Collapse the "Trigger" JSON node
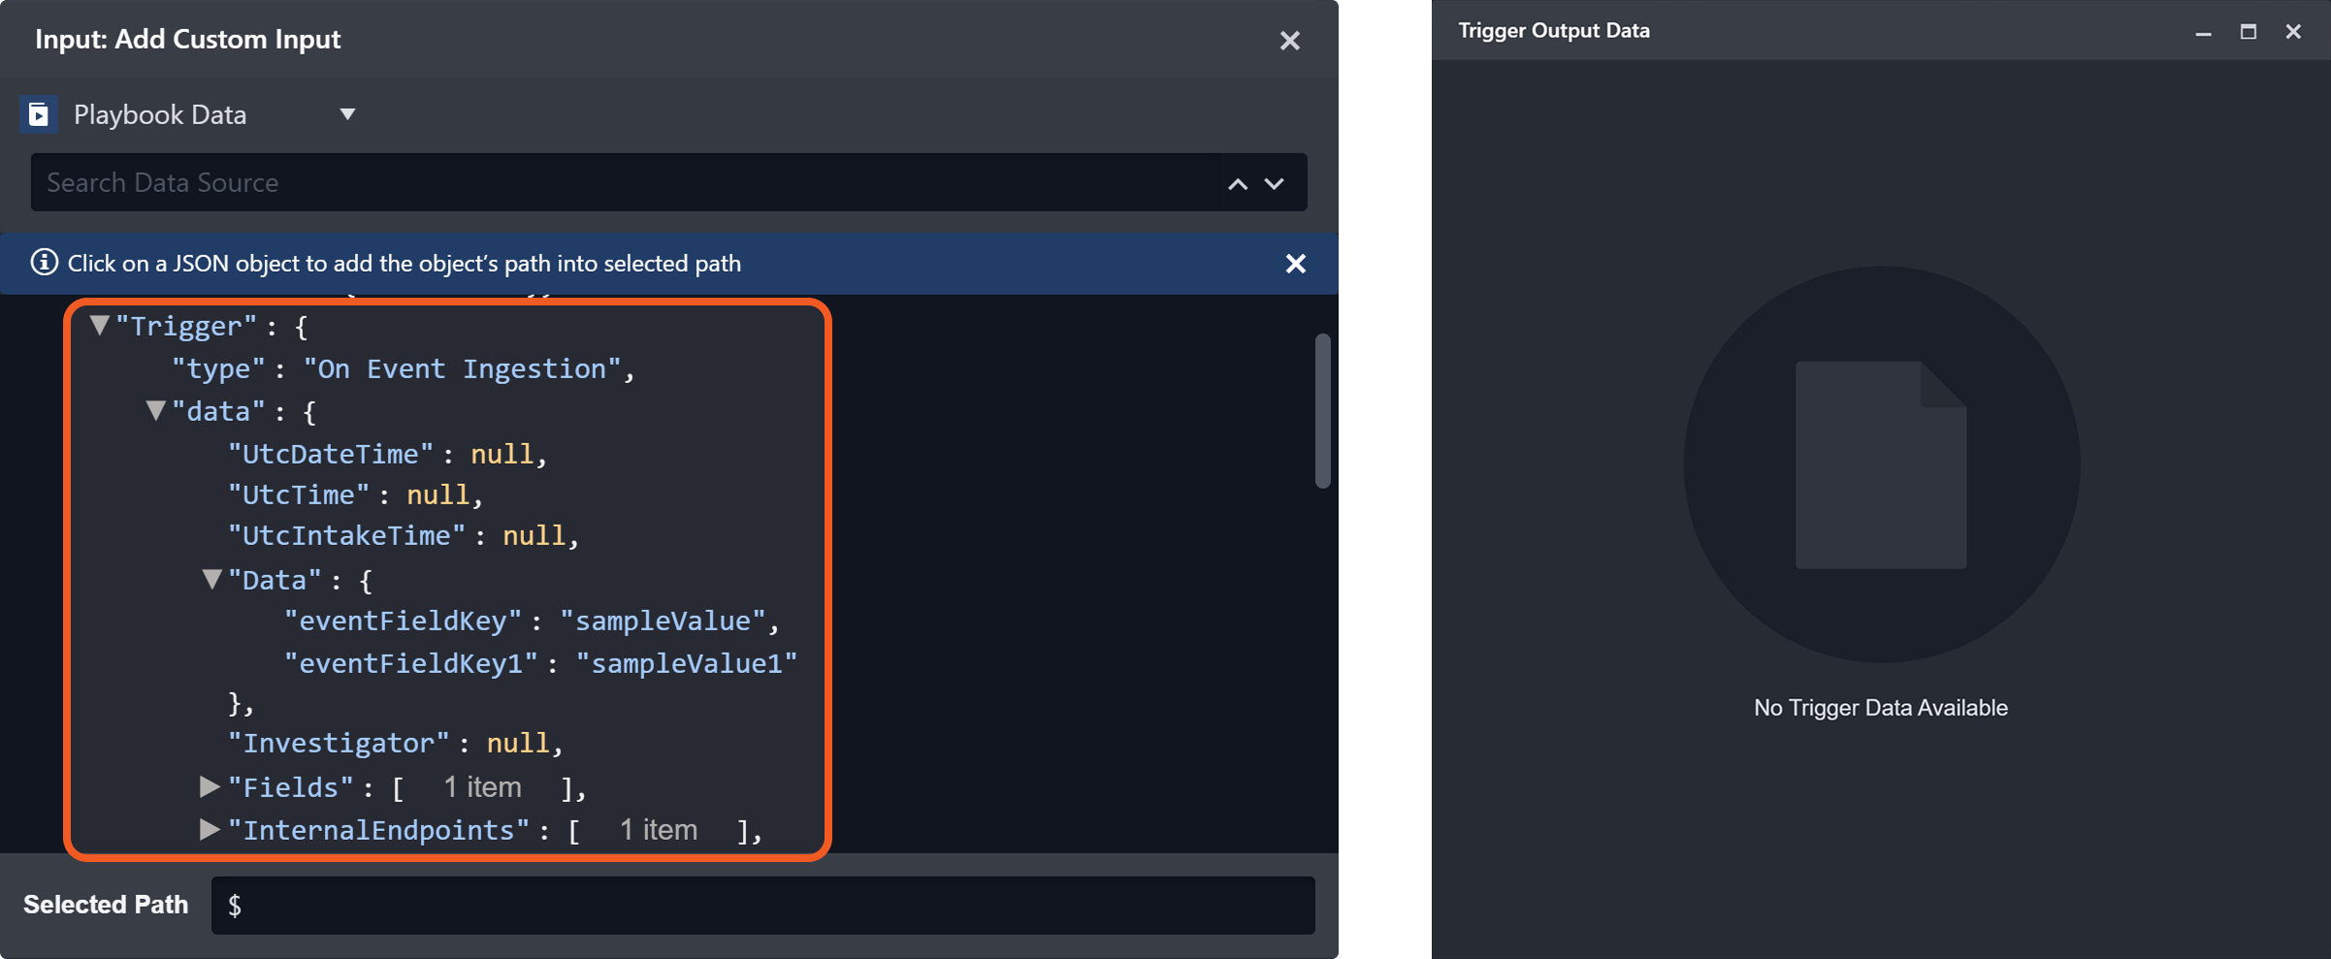2331x959 pixels. (x=99, y=326)
